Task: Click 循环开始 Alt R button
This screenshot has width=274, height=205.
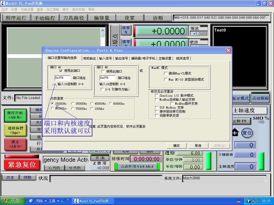Action: [x=15, y=115]
